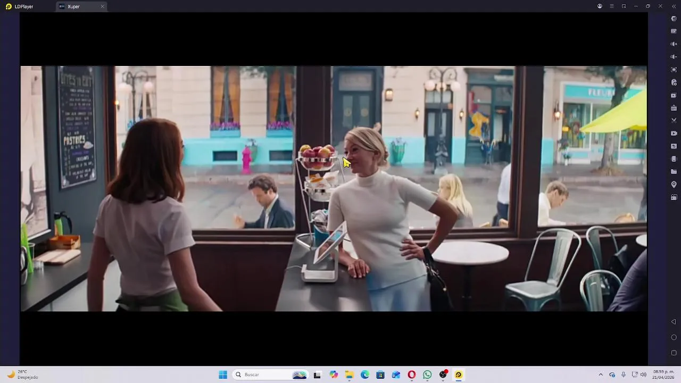Open the synchronizer icon in LDPlayer sidebar

click(x=674, y=146)
